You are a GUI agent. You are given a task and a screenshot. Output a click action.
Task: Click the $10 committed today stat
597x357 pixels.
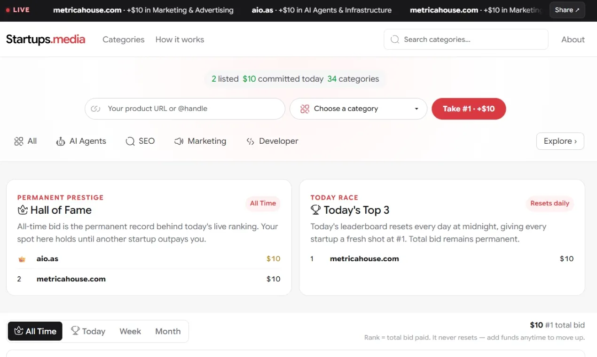coord(283,79)
